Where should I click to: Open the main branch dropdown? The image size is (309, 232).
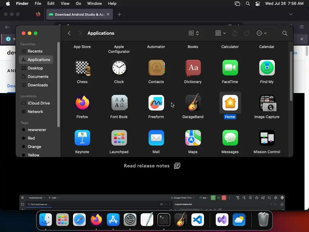click(54, 198)
